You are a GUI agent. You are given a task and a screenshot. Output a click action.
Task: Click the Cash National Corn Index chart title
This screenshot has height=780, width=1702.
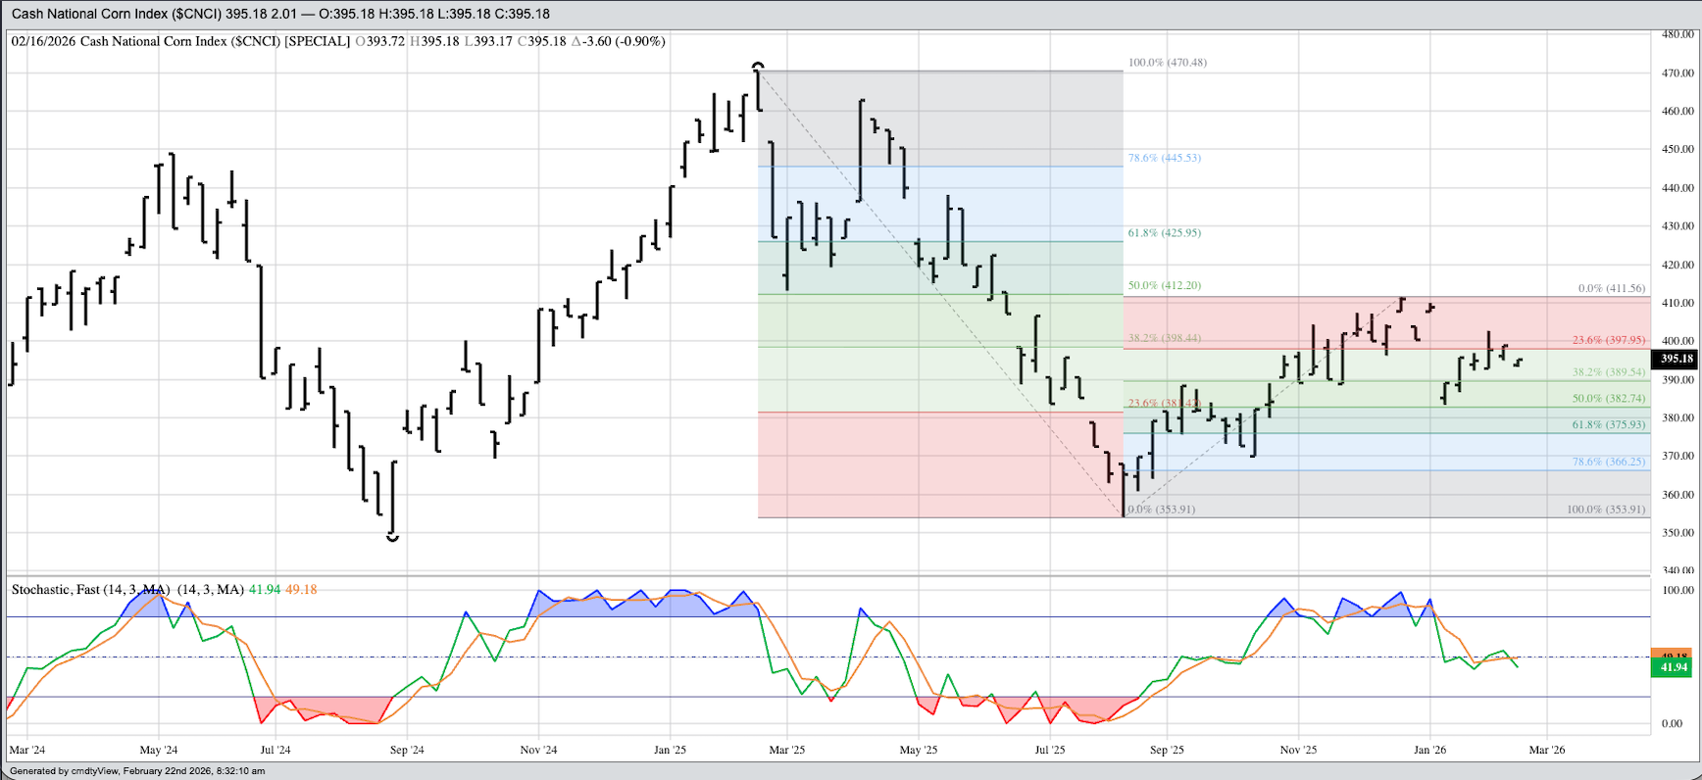(x=280, y=14)
